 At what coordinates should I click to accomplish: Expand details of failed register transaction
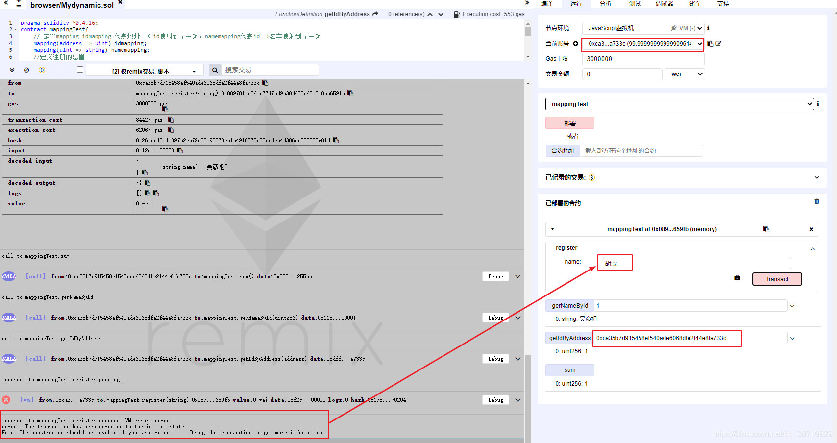(x=518, y=400)
